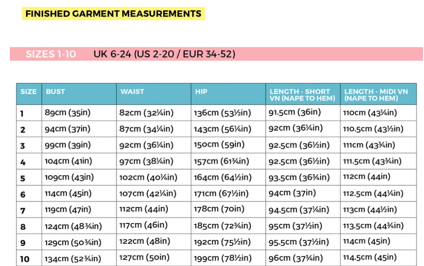The width and height of the screenshot is (424, 266).
Task: Select the size 6 row number cell
Action: (x=23, y=194)
